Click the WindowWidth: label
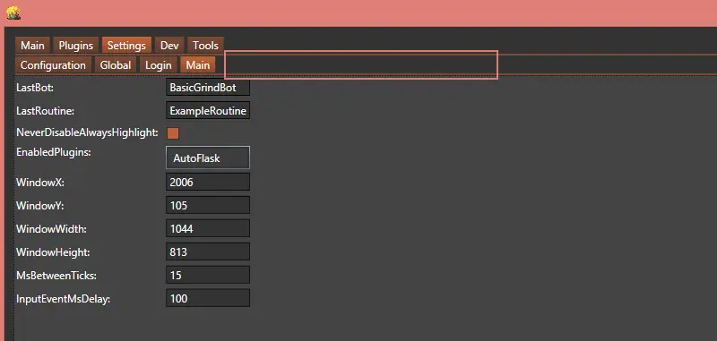 coord(52,229)
